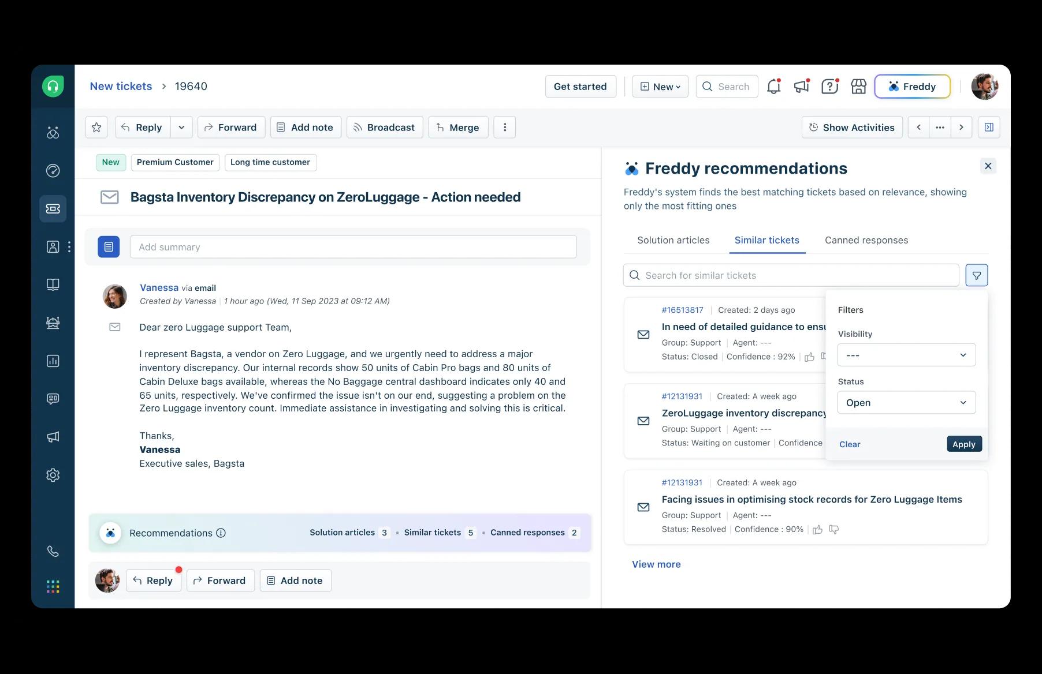Switch to the Solution articles tab
Image resolution: width=1042 pixels, height=674 pixels.
pyautogui.click(x=673, y=240)
